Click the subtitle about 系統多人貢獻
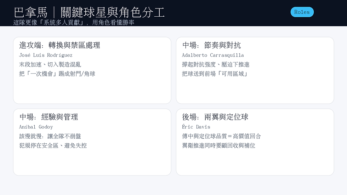 [x=74, y=22]
